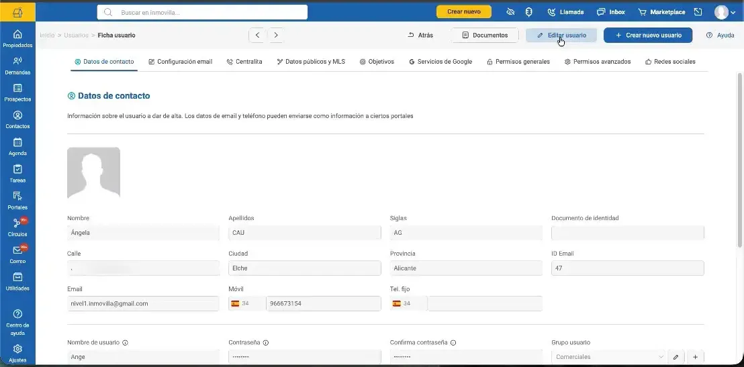Click the info icon beside Nombre de usuario

(125, 342)
